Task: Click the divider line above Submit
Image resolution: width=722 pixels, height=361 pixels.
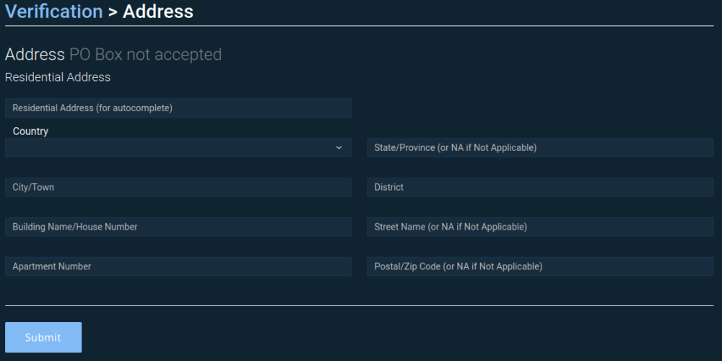Action: (x=359, y=305)
